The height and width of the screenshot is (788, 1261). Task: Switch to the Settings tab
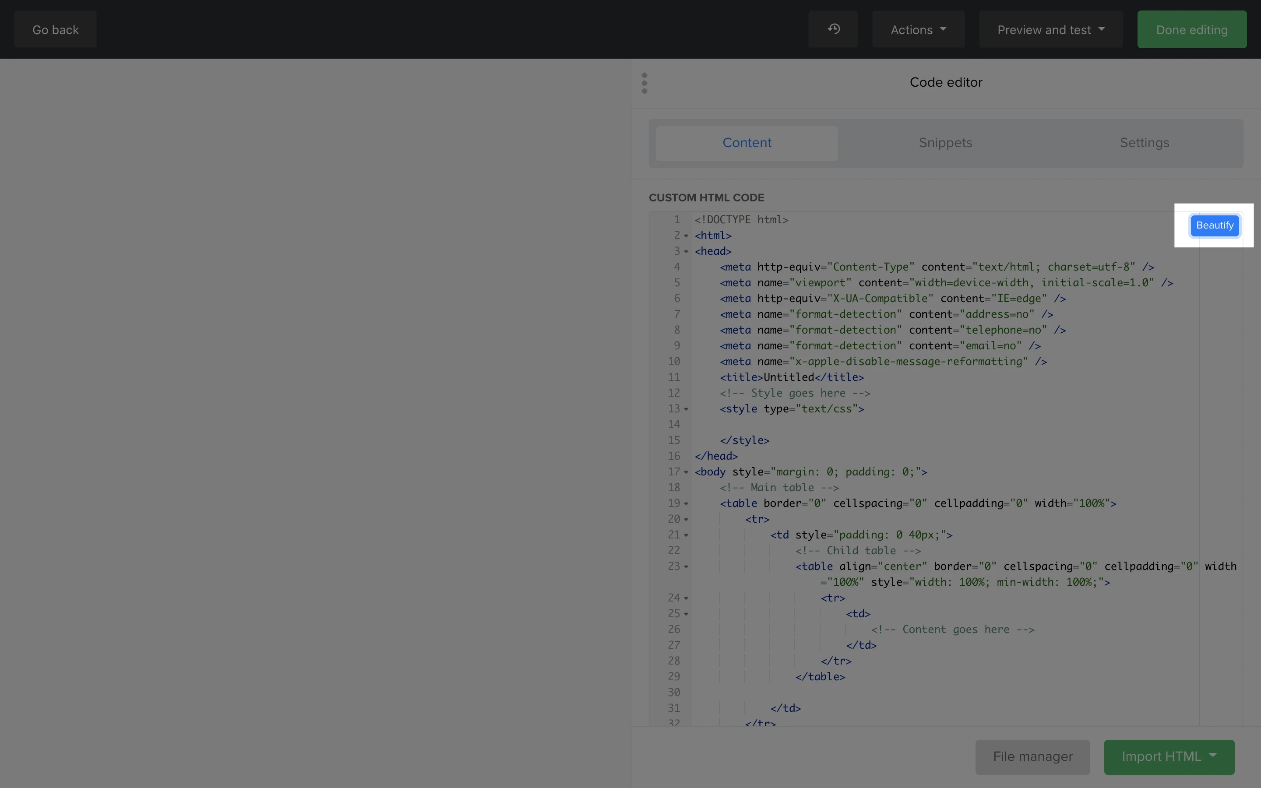tap(1144, 143)
